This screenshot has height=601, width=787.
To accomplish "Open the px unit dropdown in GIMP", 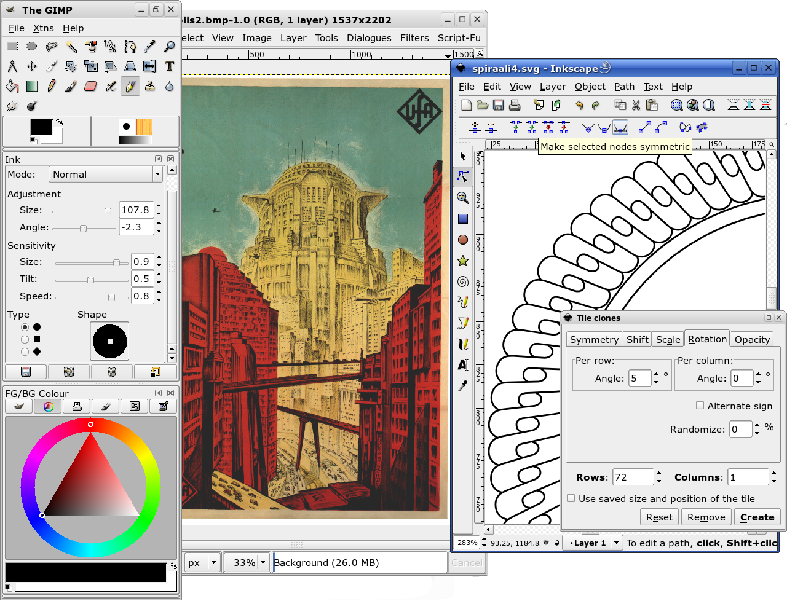I will [203, 562].
